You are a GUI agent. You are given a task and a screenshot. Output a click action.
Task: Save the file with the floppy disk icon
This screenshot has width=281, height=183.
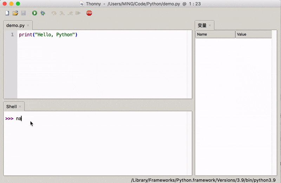(x=23, y=13)
